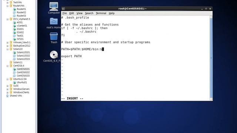The height and width of the screenshot is (133, 237).
Task: Click the '. ~/.bashrc' line
Action: point(86,32)
